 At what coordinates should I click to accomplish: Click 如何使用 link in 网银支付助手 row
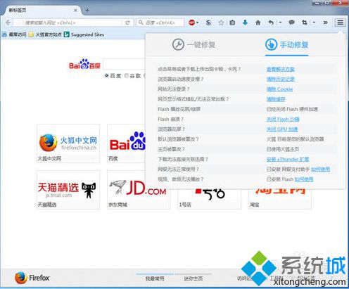pos(320,169)
